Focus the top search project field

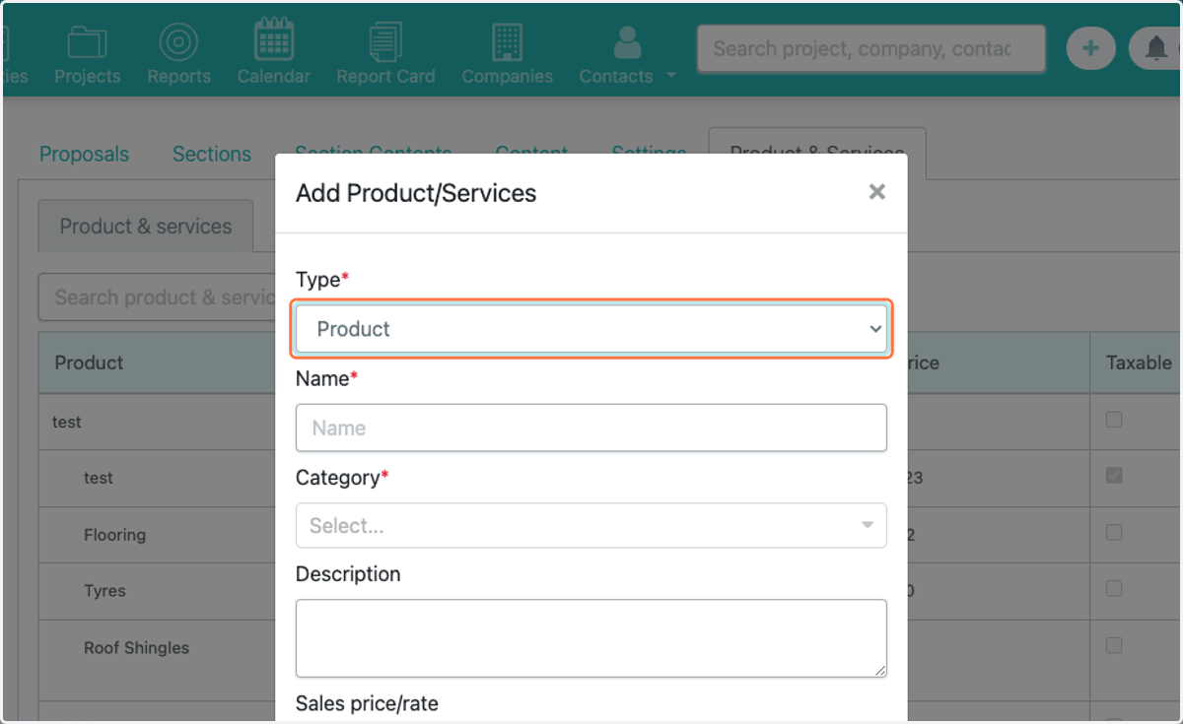pos(870,48)
